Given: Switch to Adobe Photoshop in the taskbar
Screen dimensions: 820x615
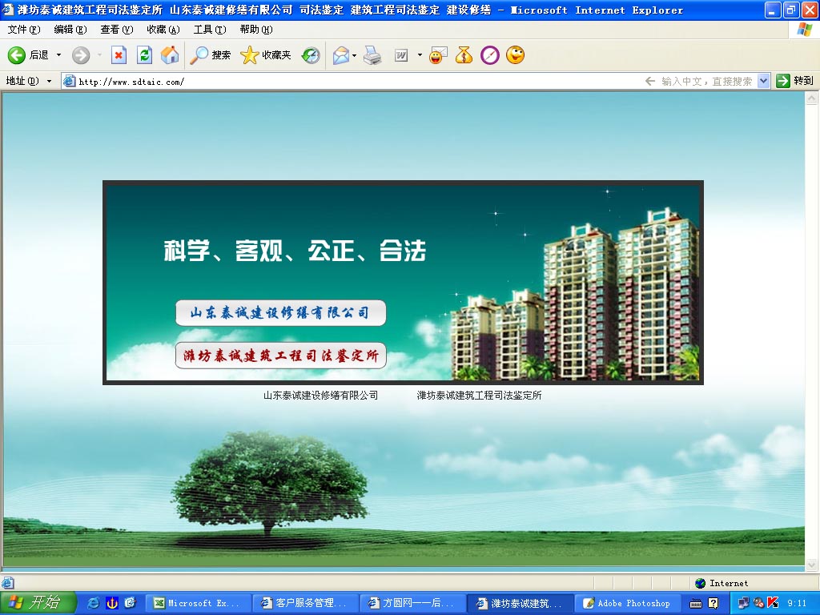Looking at the screenshot, I should click(626, 603).
